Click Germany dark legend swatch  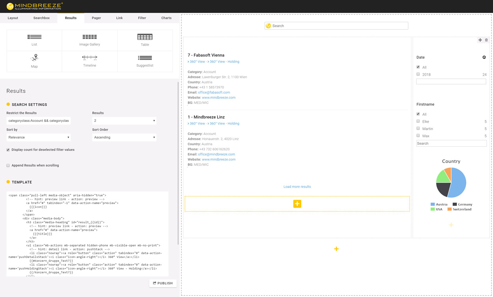455,204
